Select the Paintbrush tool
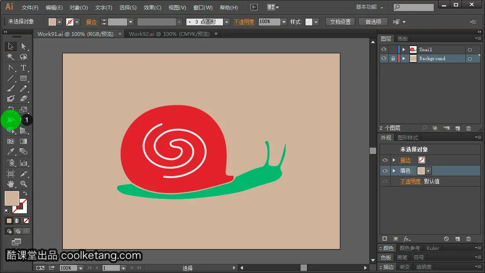485x273 pixels. [x=11, y=88]
